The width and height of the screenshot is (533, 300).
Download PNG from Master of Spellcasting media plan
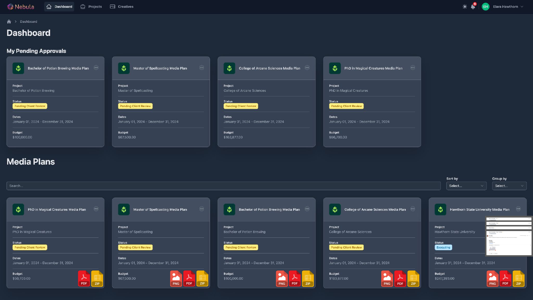click(x=176, y=279)
